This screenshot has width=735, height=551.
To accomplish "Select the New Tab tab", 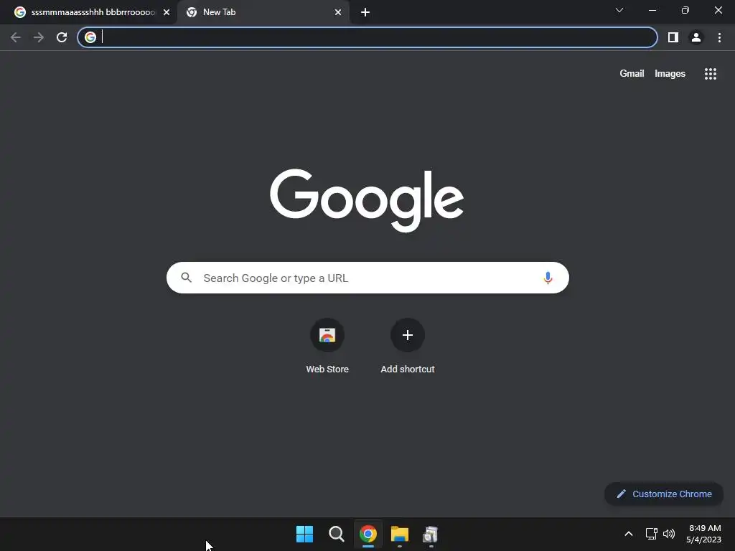I will click(x=263, y=12).
